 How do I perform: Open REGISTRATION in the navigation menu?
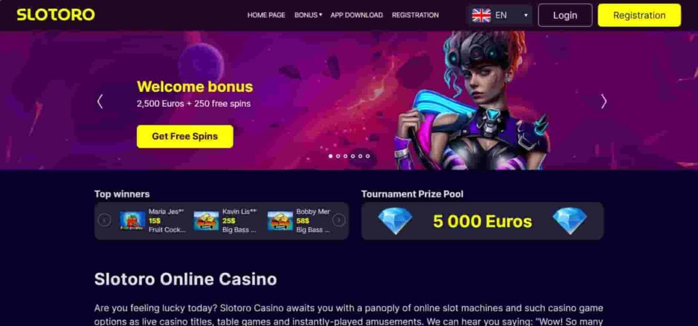[x=415, y=15]
